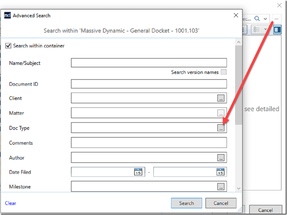Viewport: 287px width, 215px height.
Task: Toggle the blue preview pane icon
Action: [277, 29]
